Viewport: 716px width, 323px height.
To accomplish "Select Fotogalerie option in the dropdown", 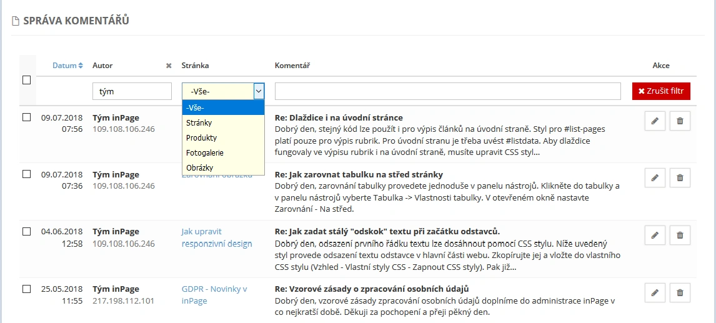I will point(205,152).
